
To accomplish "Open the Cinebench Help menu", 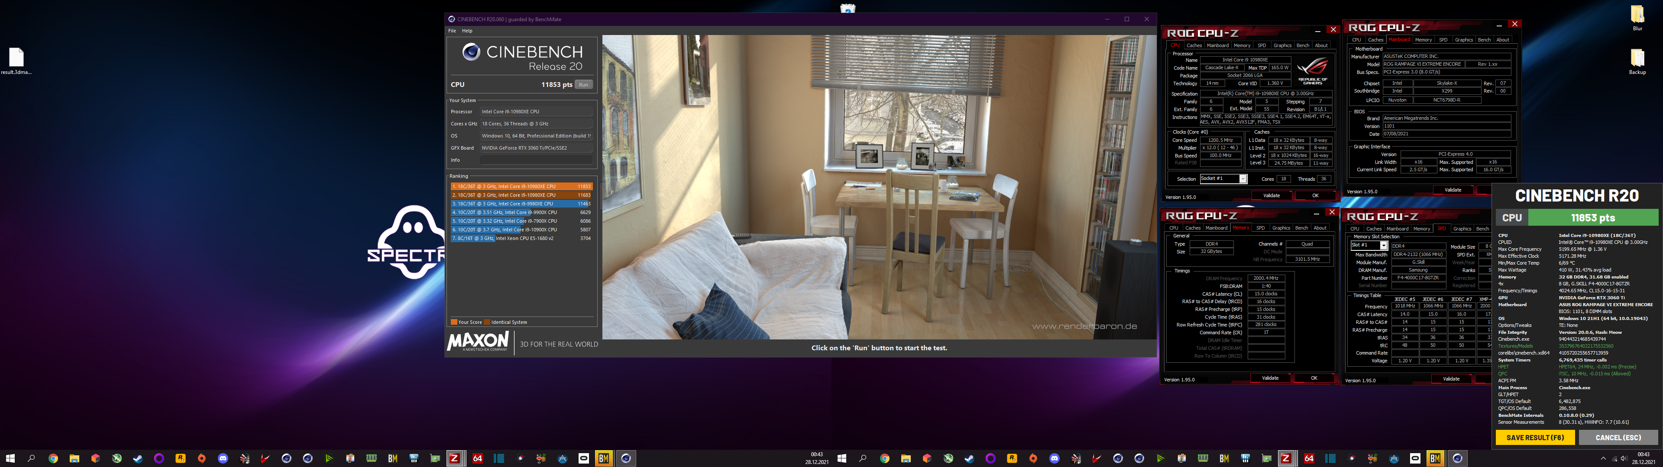I will (x=467, y=31).
